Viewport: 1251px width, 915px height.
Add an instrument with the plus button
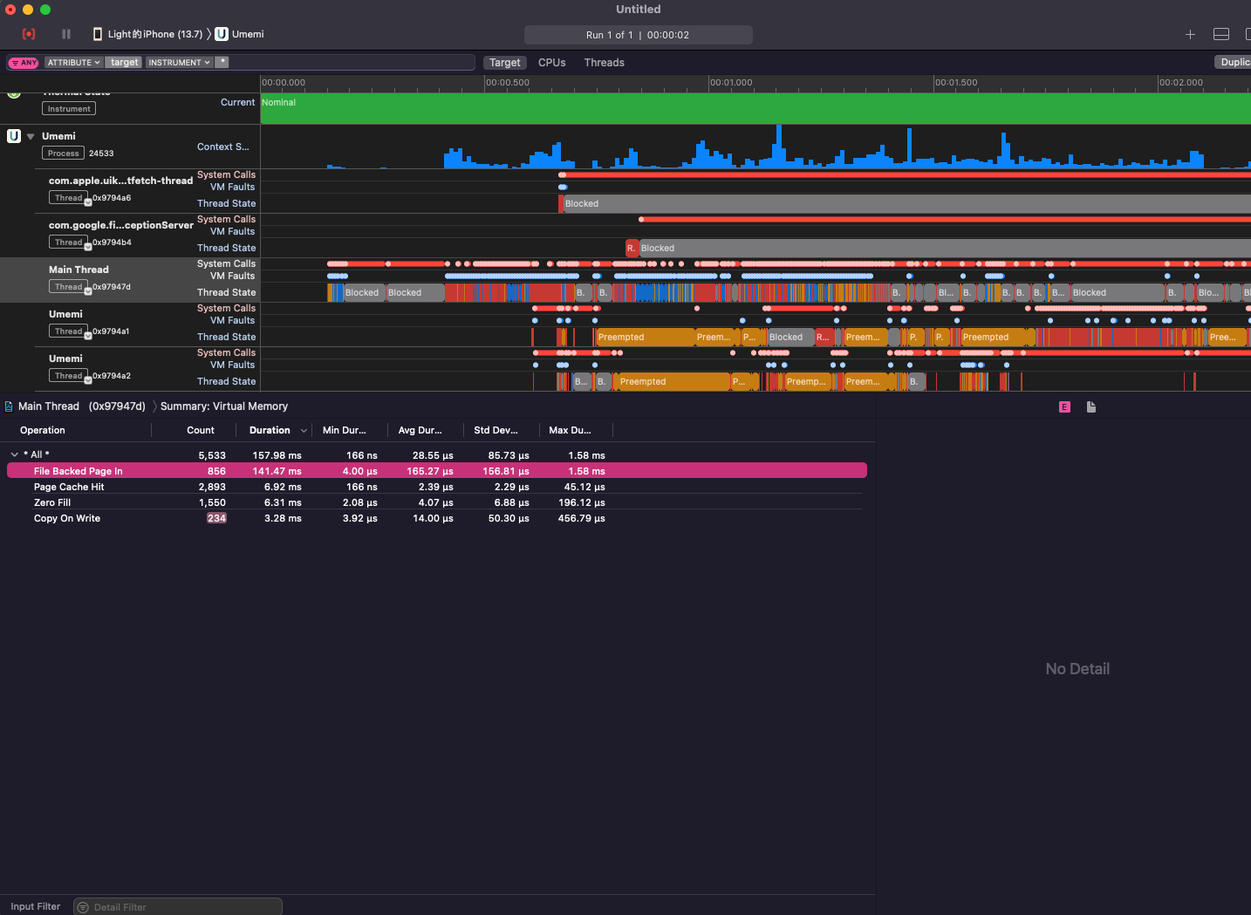click(x=1190, y=34)
